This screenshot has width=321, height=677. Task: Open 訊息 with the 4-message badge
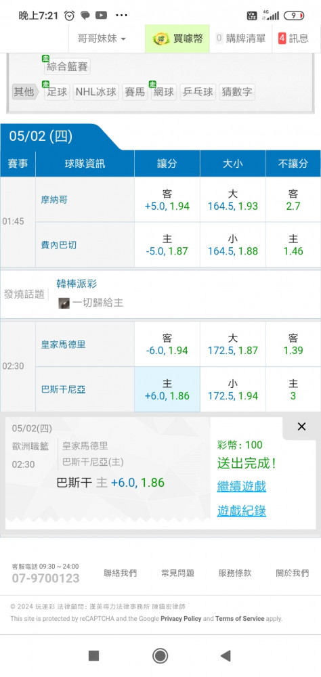click(293, 39)
